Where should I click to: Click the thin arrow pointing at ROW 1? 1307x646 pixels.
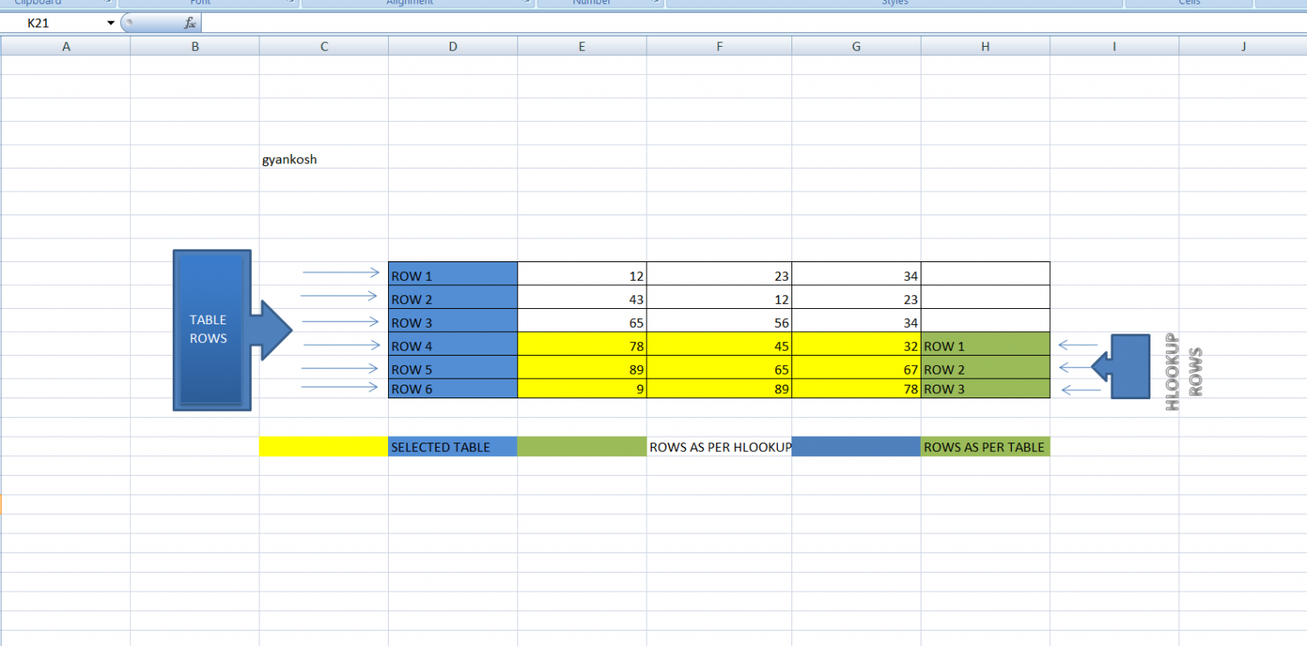click(339, 272)
